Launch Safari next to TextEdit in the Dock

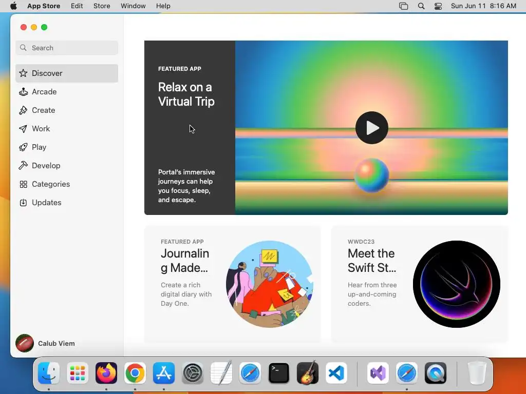point(250,373)
